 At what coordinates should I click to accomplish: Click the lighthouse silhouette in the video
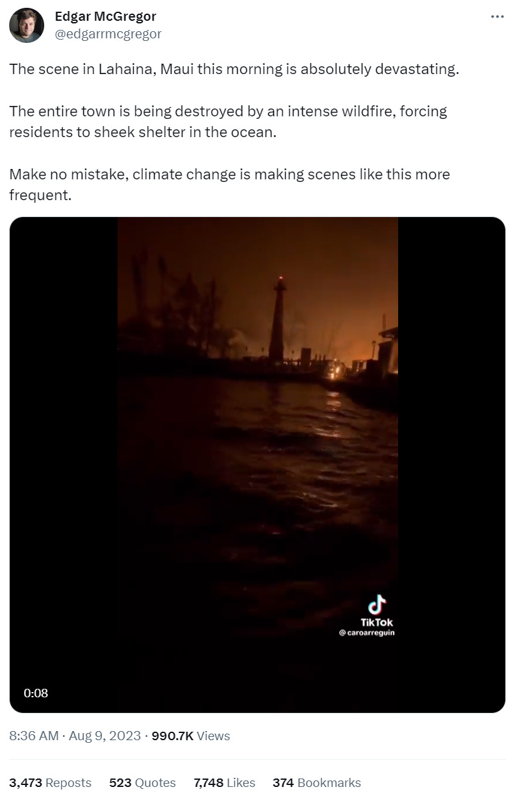(x=278, y=320)
